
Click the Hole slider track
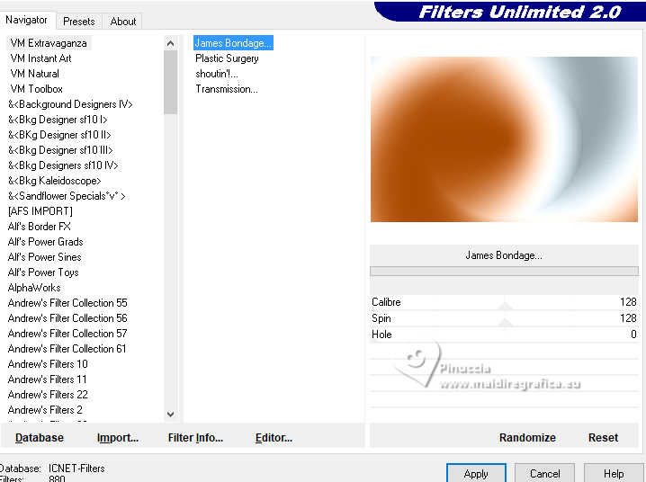point(505,335)
